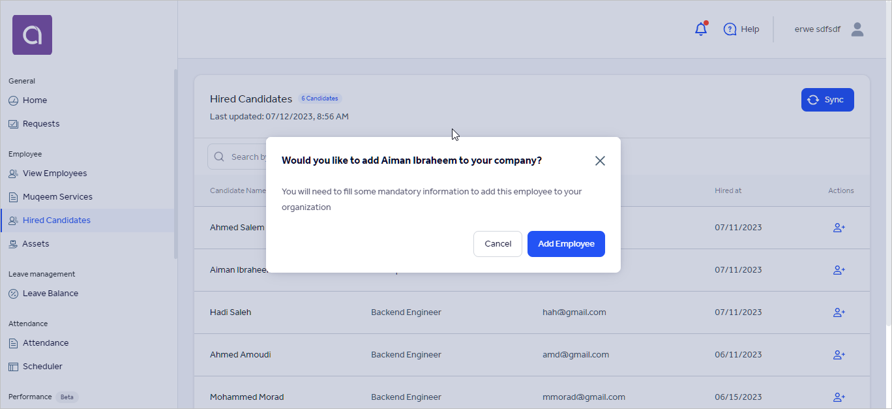This screenshot has width=892, height=409.
Task: Click the add-employee icon for Mohammed Morad
Action: click(x=839, y=397)
